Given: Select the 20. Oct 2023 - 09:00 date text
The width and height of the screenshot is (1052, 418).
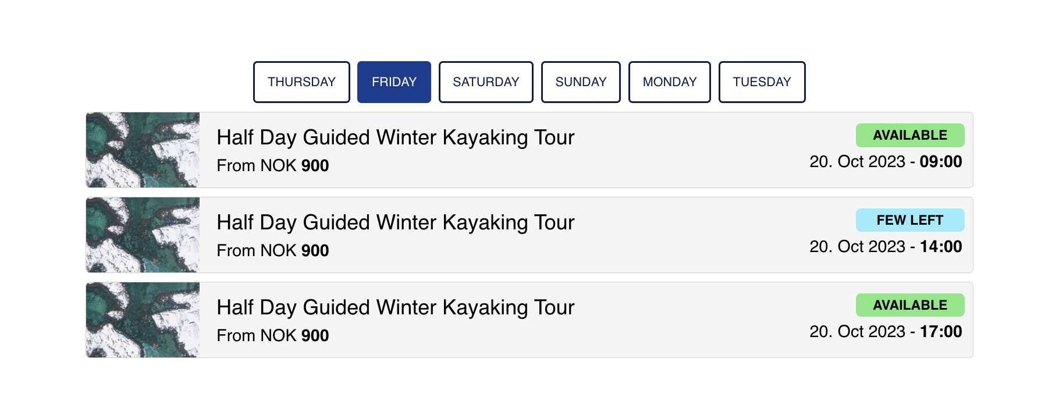Looking at the screenshot, I should (886, 161).
